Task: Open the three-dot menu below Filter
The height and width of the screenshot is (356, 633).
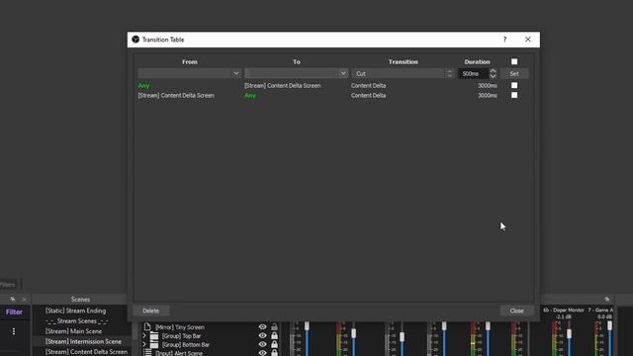Action: [x=14, y=331]
